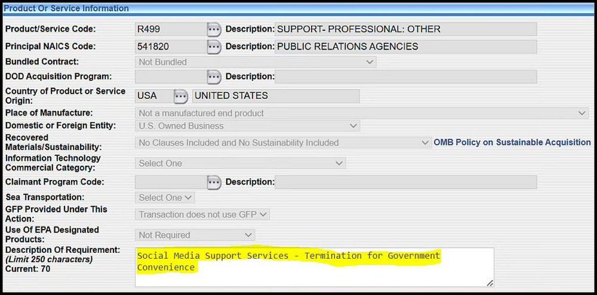Click the Product/Service Code field showing R499
This screenshot has height=295, width=597.
[x=170, y=29]
